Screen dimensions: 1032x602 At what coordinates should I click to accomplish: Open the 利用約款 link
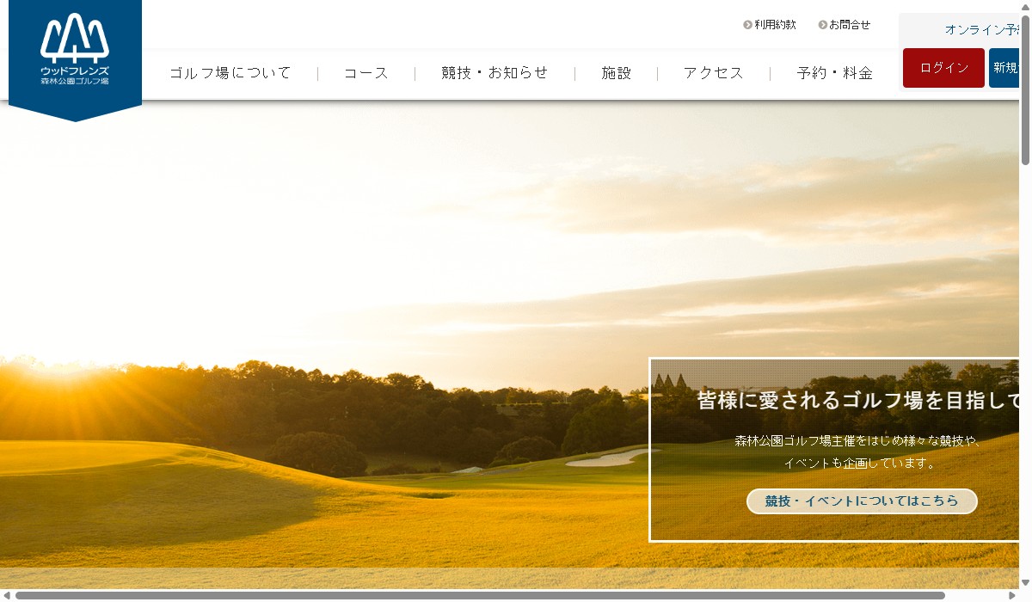(x=775, y=25)
